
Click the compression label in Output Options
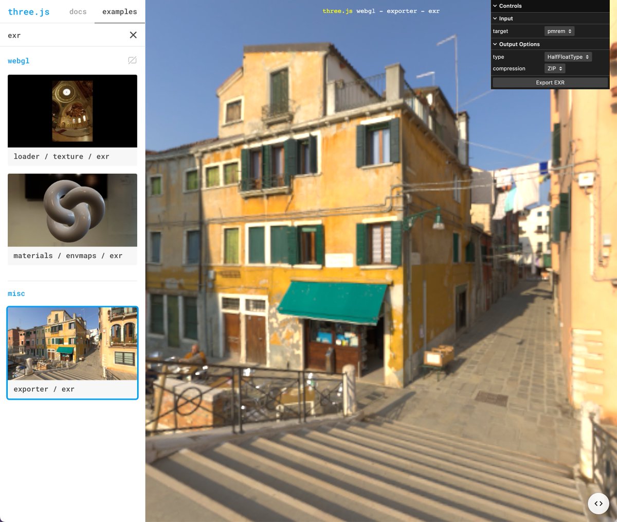pos(509,68)
